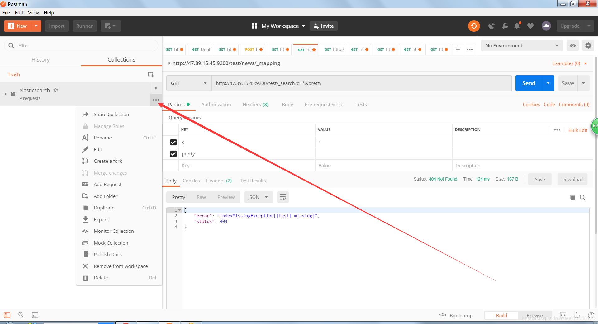The width and height of the screenshot is (598, 324).
Task: Select Raw response view
Action: (x=201, y=197)
